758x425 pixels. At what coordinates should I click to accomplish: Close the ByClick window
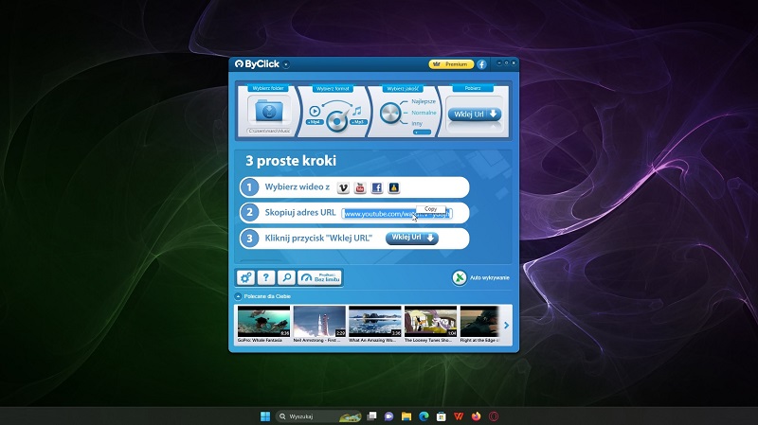pyautogui.click(x=514, y=62)
